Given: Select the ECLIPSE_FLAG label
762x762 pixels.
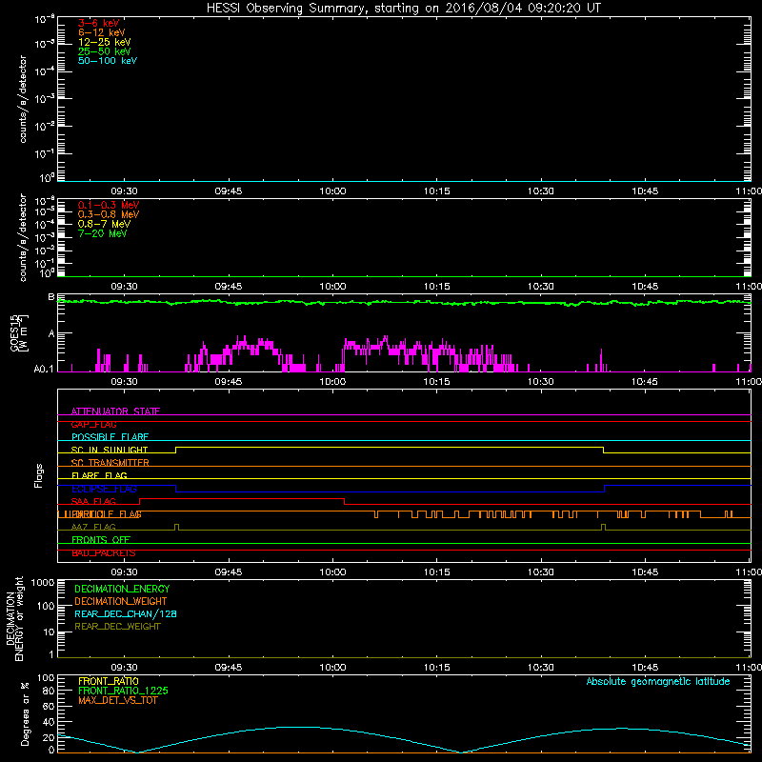Looking at the screenshot, I should pos(104,489).
